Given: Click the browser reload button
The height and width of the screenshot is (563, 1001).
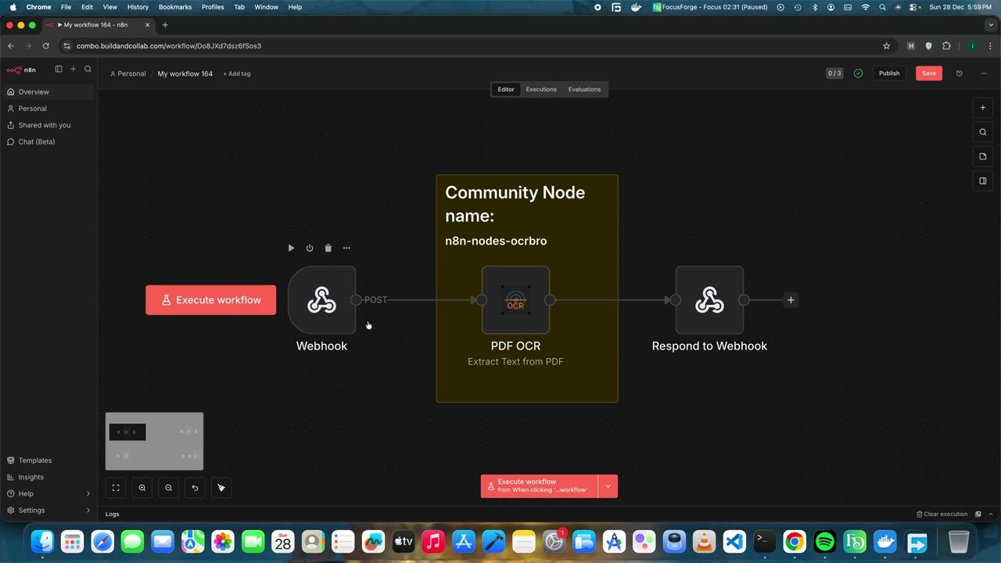Looking at the screenshot, I should (x=46, y=46).
